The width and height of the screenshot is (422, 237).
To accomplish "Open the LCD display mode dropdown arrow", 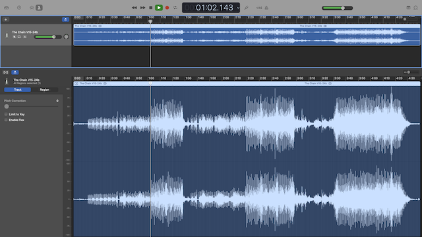I will click(238, 8).
